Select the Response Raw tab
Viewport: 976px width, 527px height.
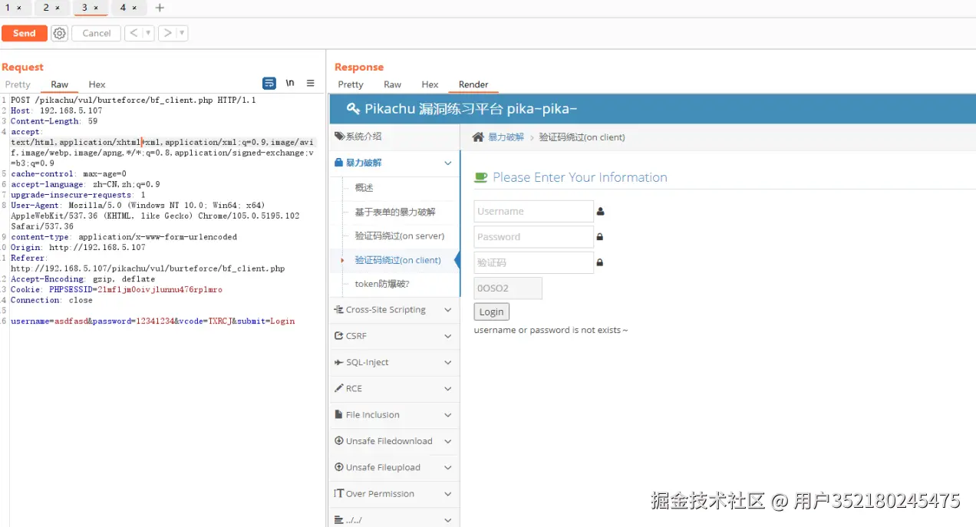393,84
